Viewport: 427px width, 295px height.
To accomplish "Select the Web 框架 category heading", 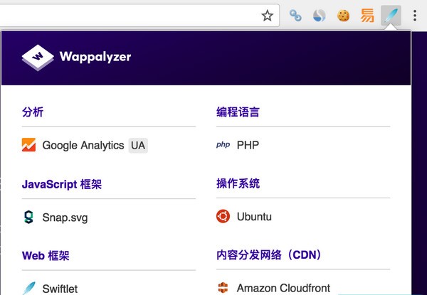I will pyautogui.click(x=46, y=256).
